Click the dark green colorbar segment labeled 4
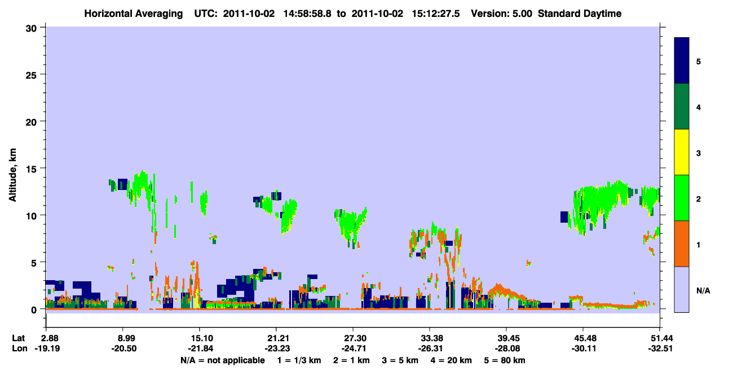Viewport: 733px width, 376px height. point(682,107)
